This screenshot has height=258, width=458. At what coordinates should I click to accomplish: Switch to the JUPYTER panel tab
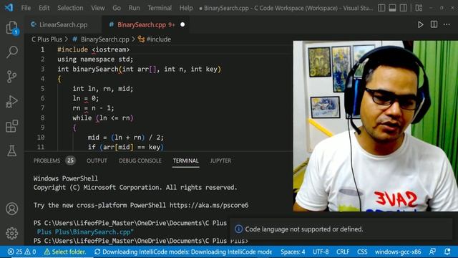tap(220, 161)
